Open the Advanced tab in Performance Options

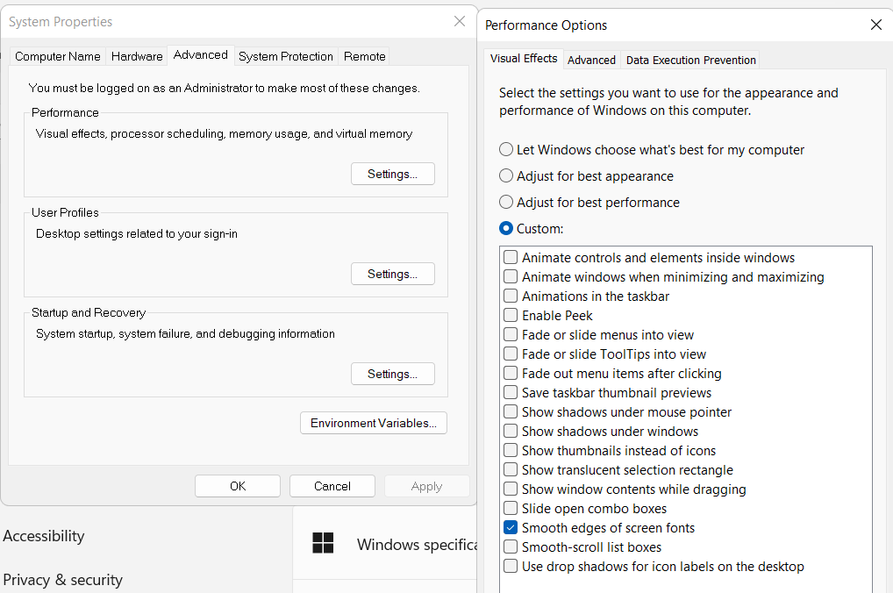(x=591, y=61)
